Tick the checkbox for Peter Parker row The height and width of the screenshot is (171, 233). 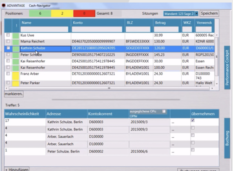click(8, 83)
